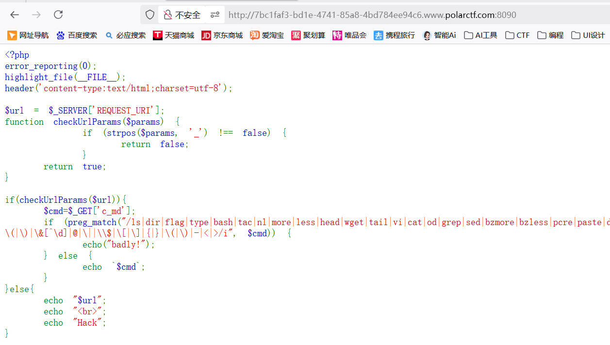
Task: Open the 网址导航 bookmark
Action: [28, 35]
